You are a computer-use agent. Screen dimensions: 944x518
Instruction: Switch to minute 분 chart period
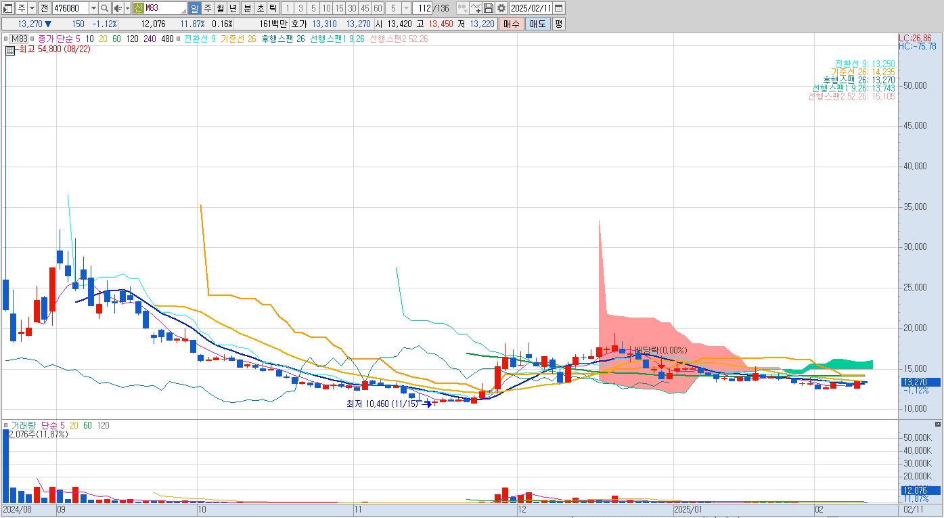(247, 8)
